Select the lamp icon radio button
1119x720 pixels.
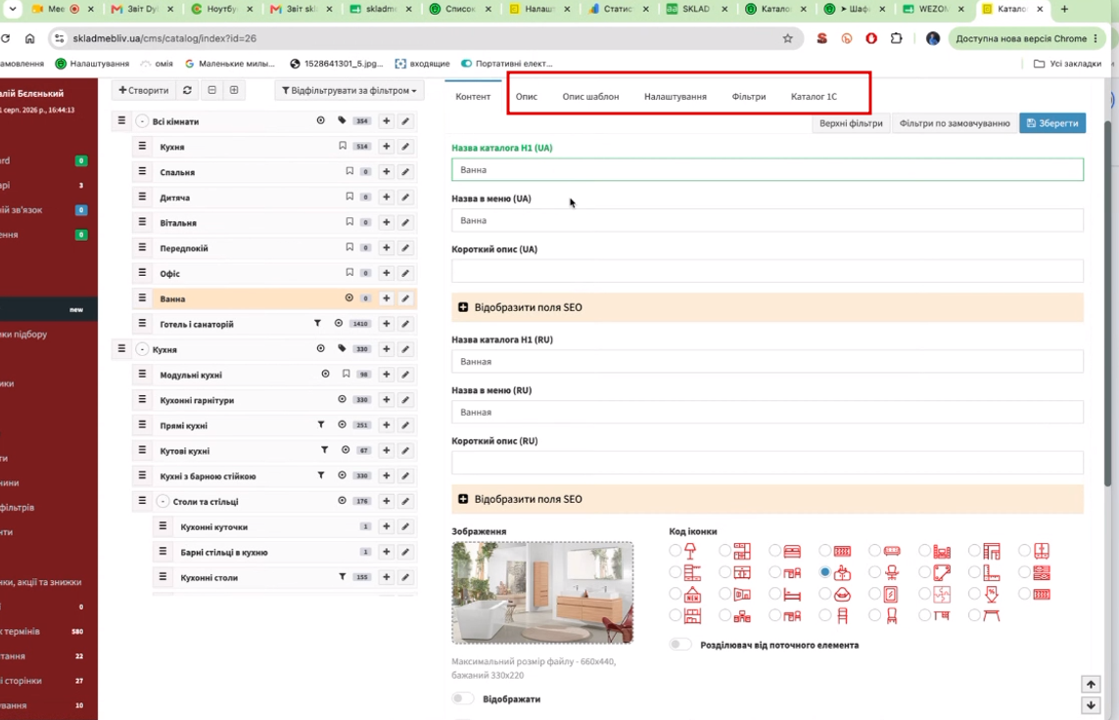[676, 551]
